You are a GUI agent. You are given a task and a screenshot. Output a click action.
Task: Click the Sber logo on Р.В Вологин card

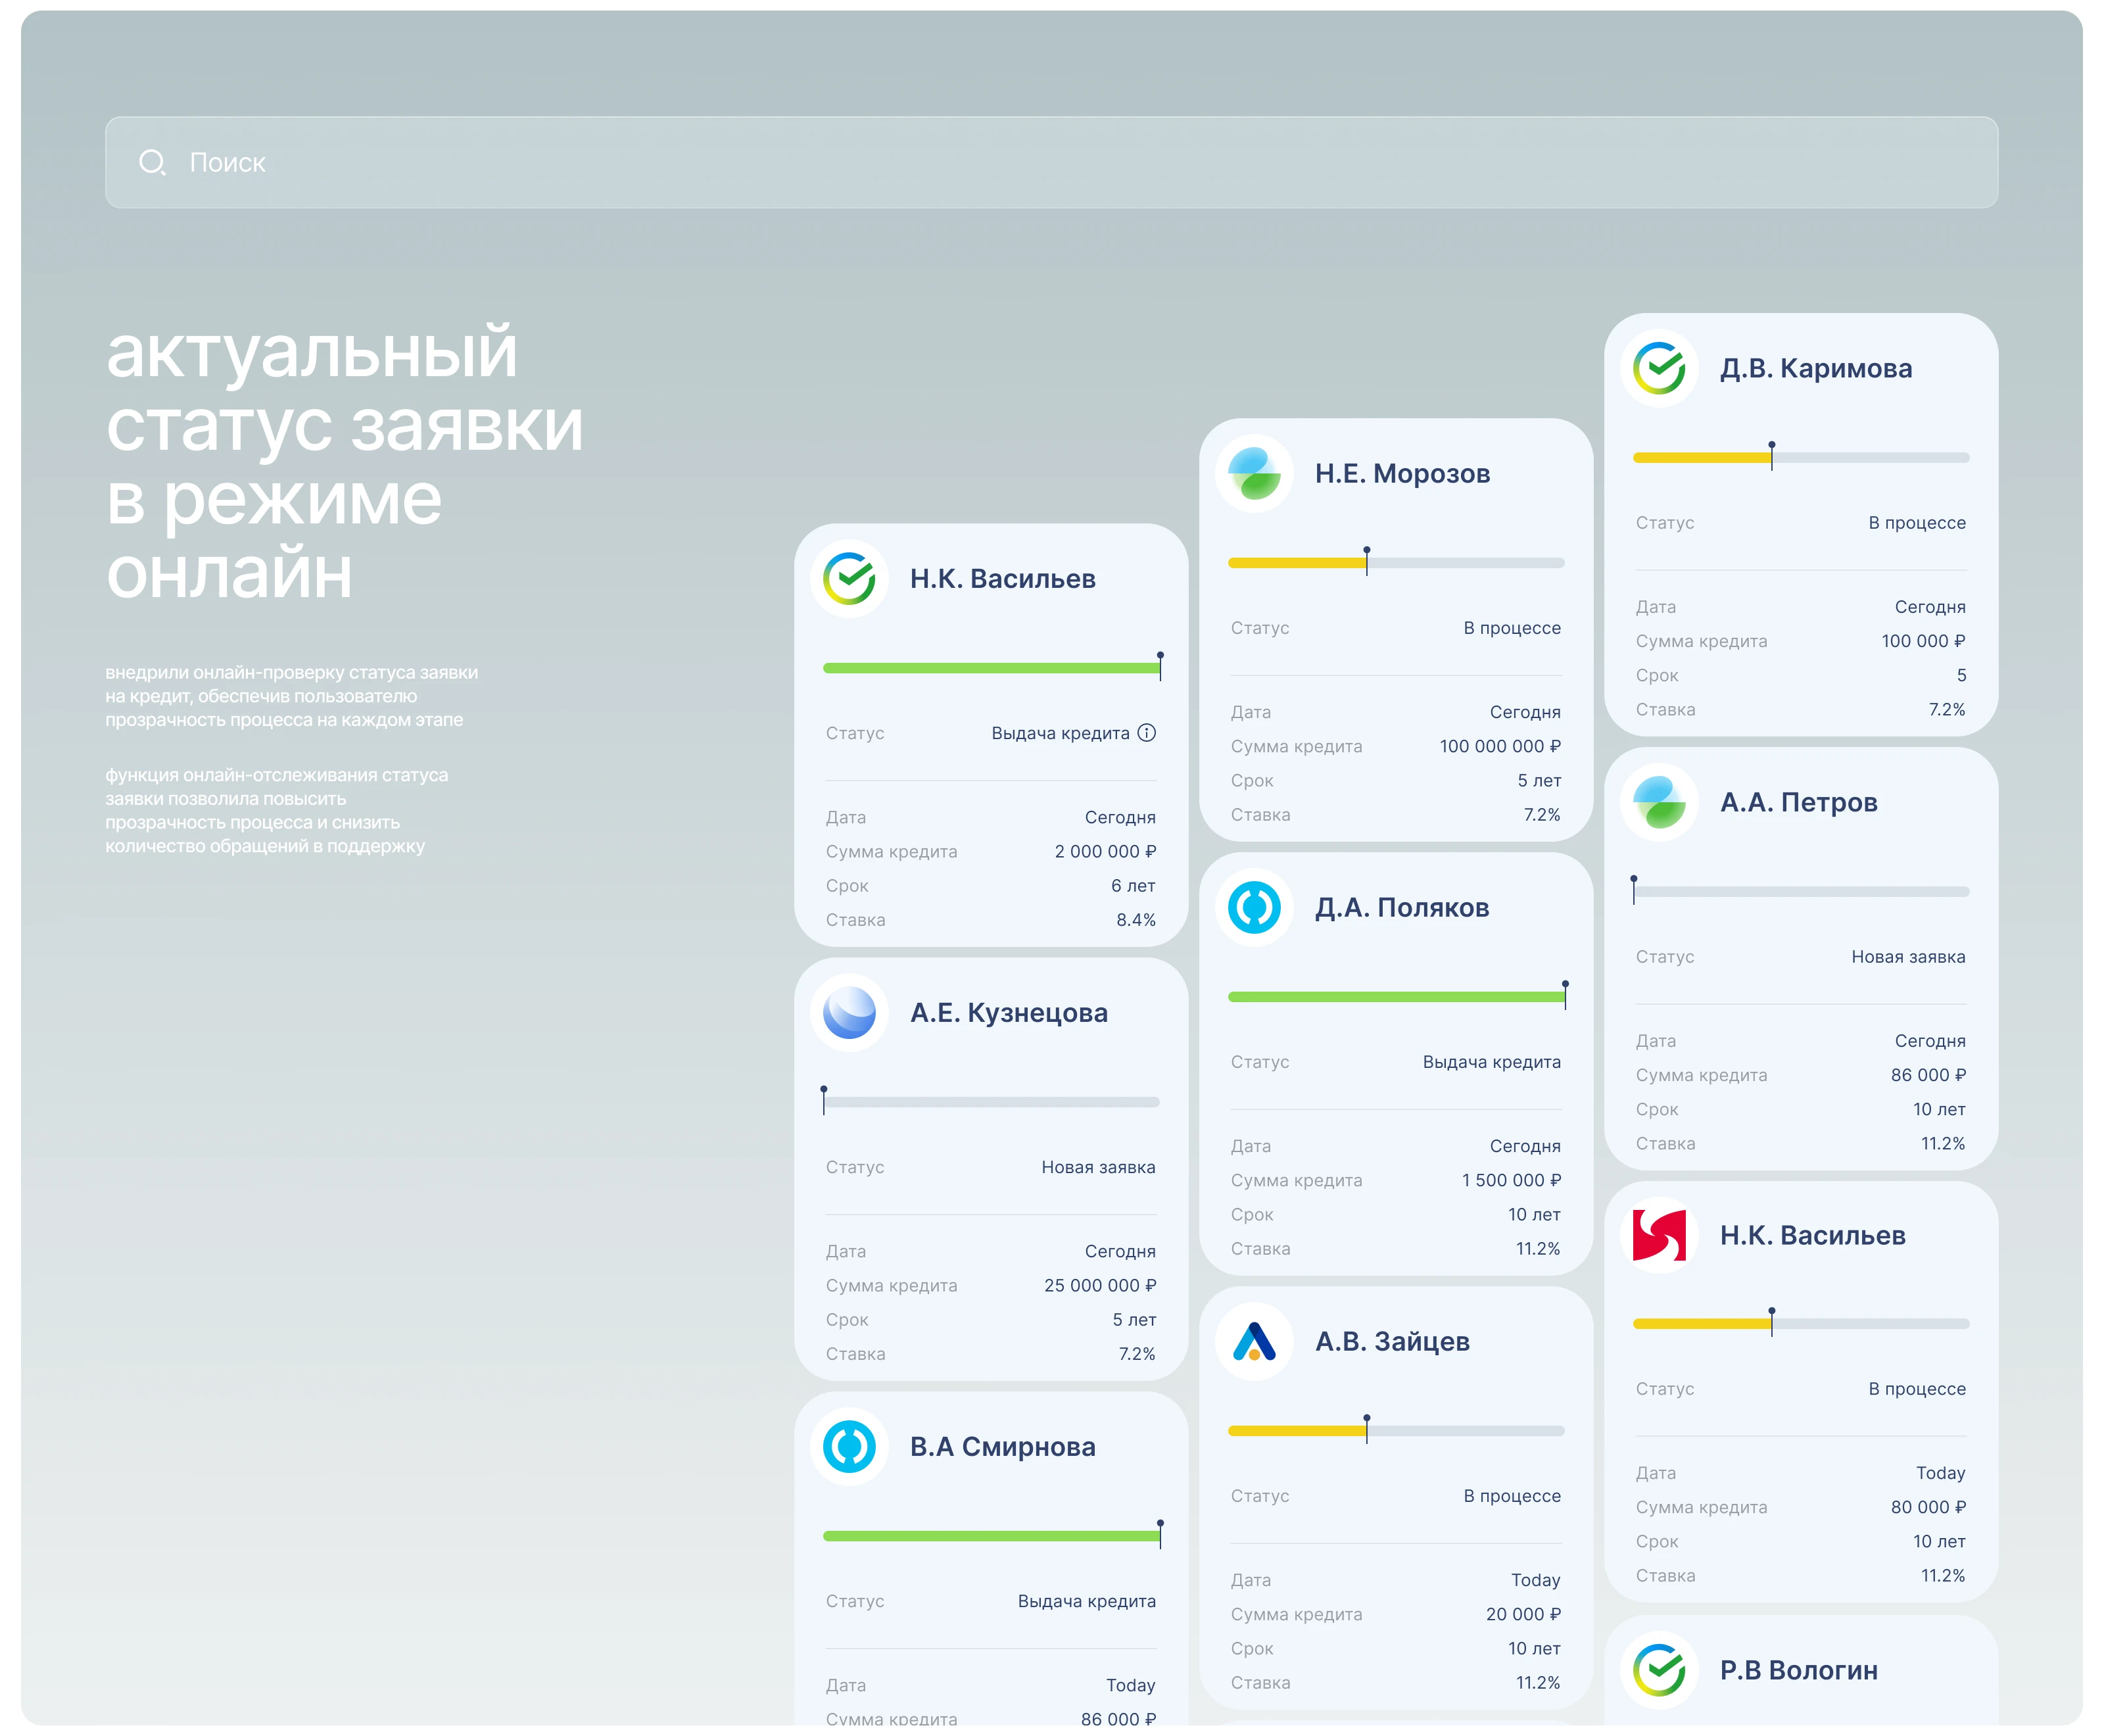pos(1659,1670)
